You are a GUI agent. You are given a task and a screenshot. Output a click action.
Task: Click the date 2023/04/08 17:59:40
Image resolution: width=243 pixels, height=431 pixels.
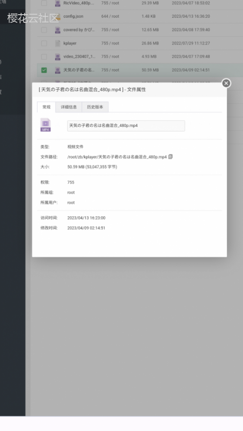[x=191, y=30]
